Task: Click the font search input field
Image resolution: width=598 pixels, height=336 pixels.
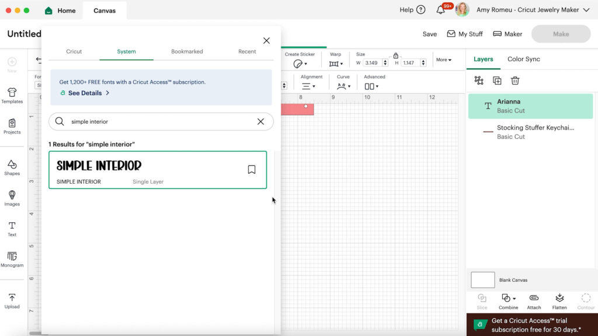Action: pyautogui.click(x=161, y=121)
